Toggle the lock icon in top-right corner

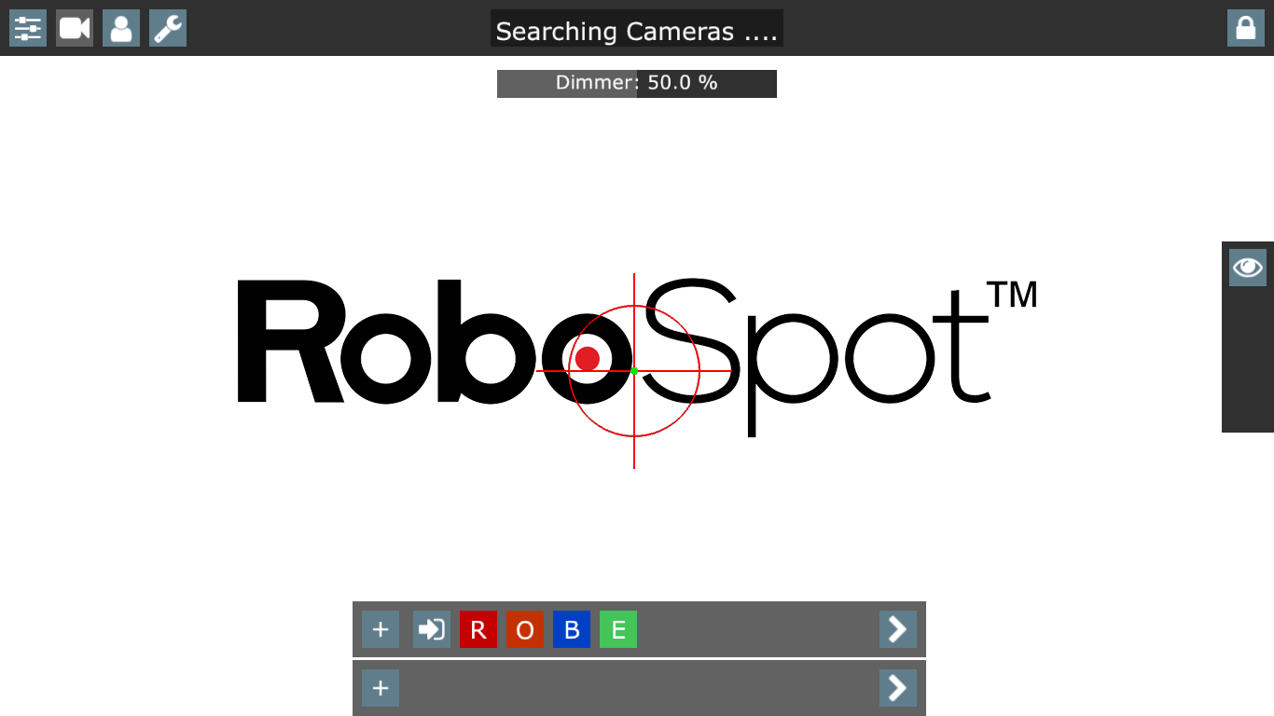click(1245, 28)
